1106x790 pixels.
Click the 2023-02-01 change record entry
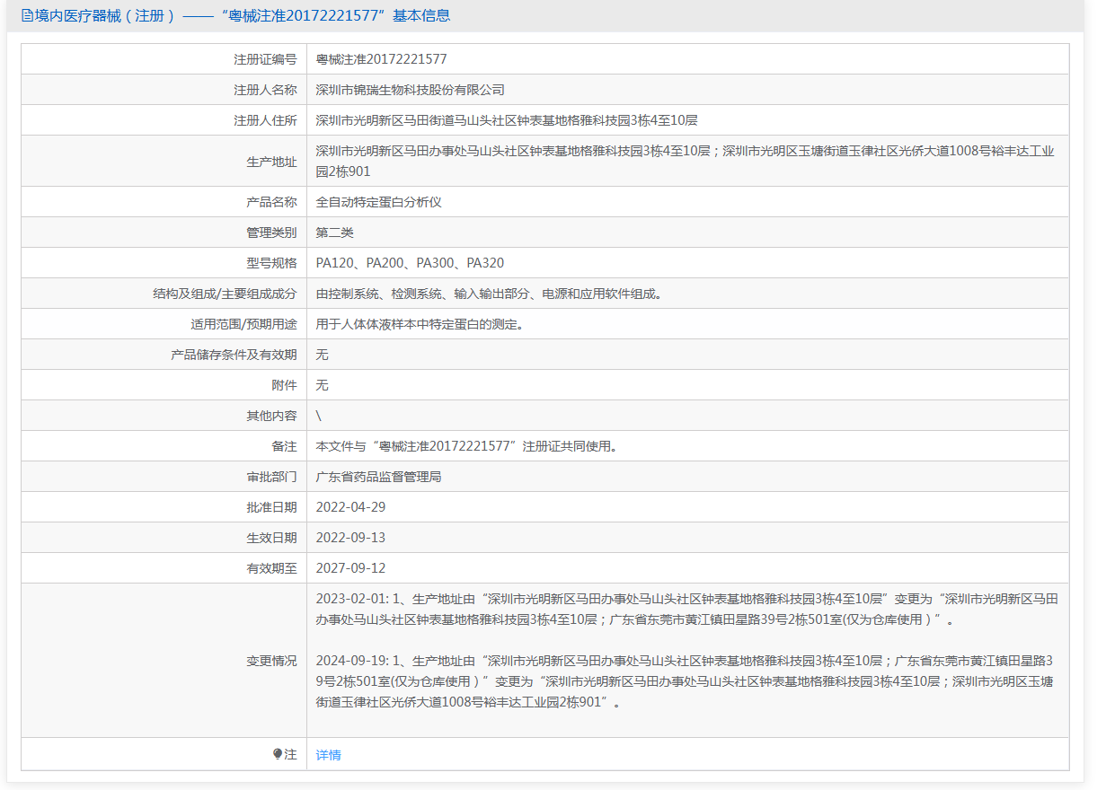pos(687,609)
